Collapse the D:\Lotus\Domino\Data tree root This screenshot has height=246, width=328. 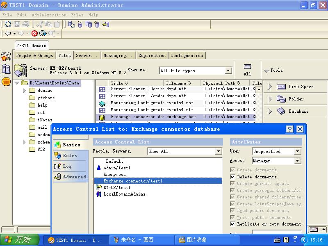point(17,83)
